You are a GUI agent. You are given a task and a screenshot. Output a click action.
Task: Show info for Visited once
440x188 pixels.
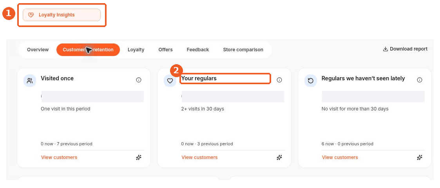[139, 80]
